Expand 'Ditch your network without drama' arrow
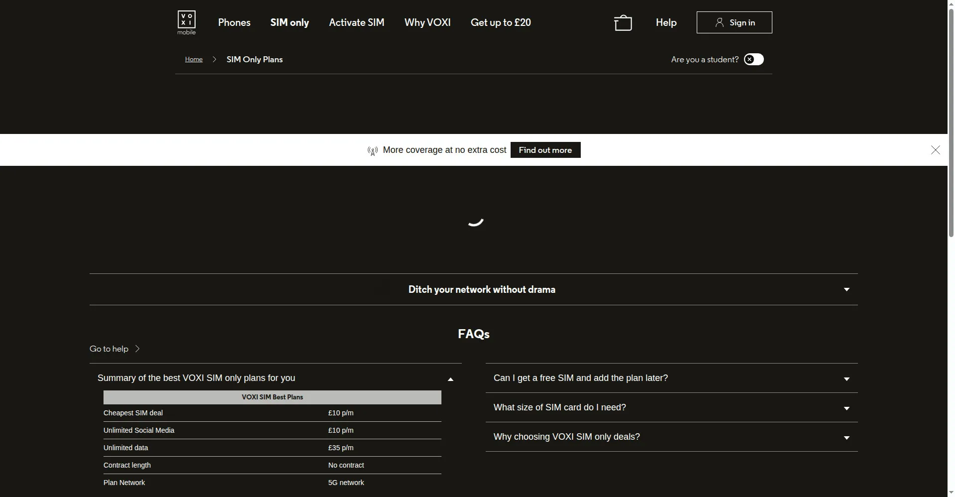Viewport: 955px width, 497px height. tap(847, 289)
